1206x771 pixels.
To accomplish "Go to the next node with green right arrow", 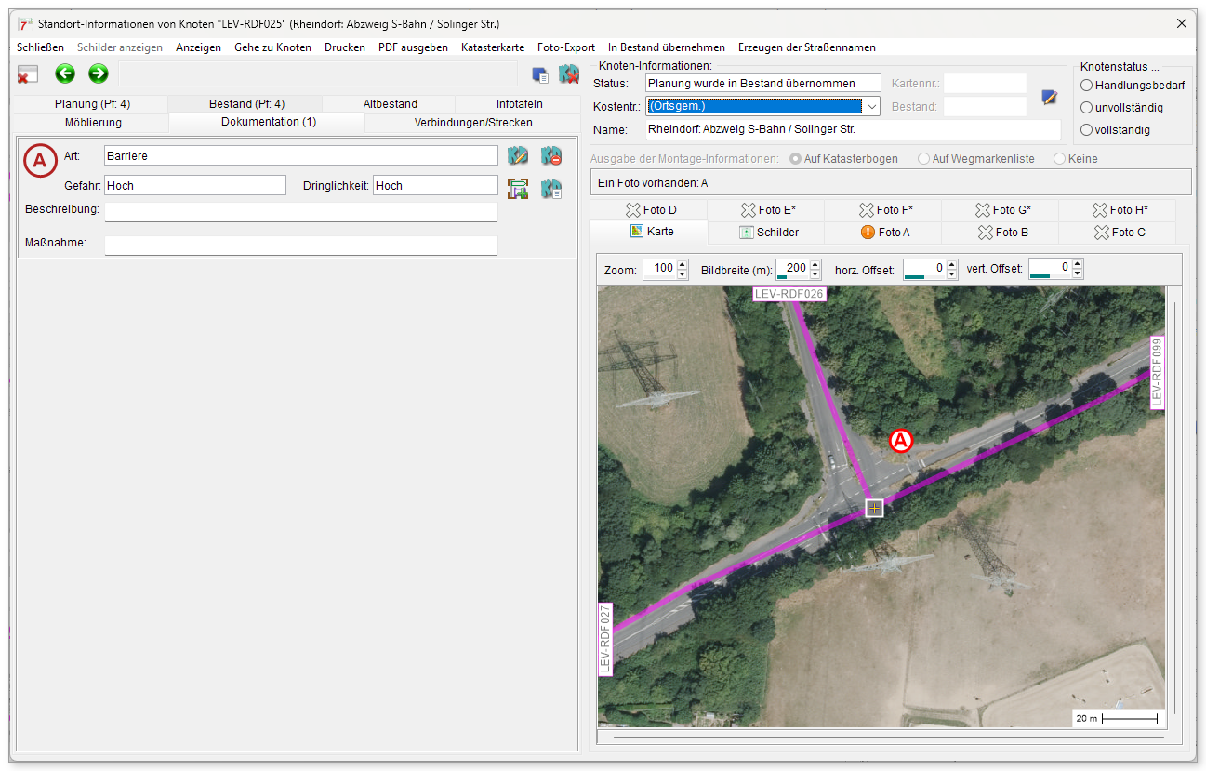I will [x=99, y=73].
